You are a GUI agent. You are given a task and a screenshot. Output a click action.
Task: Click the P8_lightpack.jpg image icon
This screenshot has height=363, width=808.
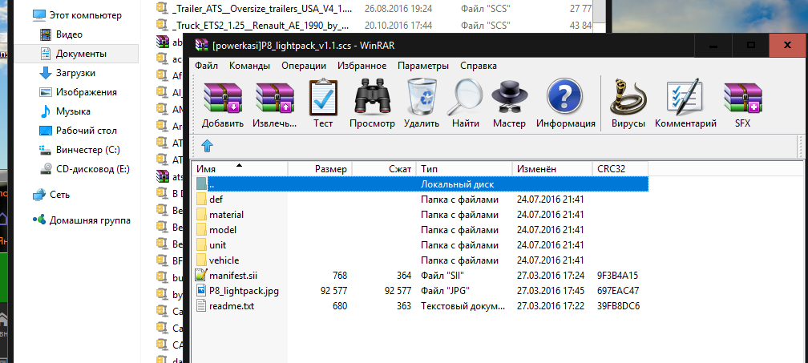201,291
